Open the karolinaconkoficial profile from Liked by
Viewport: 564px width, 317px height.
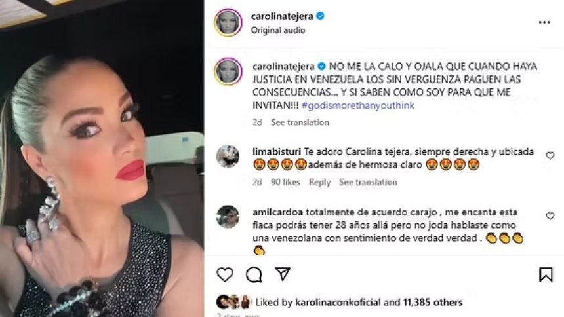[338, 303]
